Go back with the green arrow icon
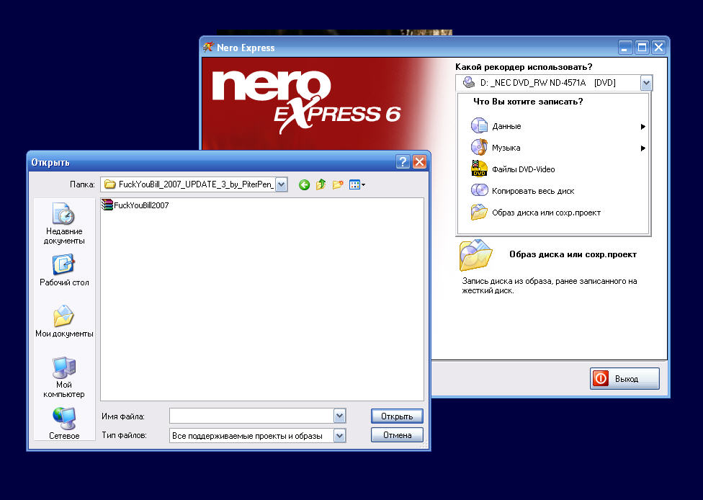The image size is (703, 500). tap(304, 184)
